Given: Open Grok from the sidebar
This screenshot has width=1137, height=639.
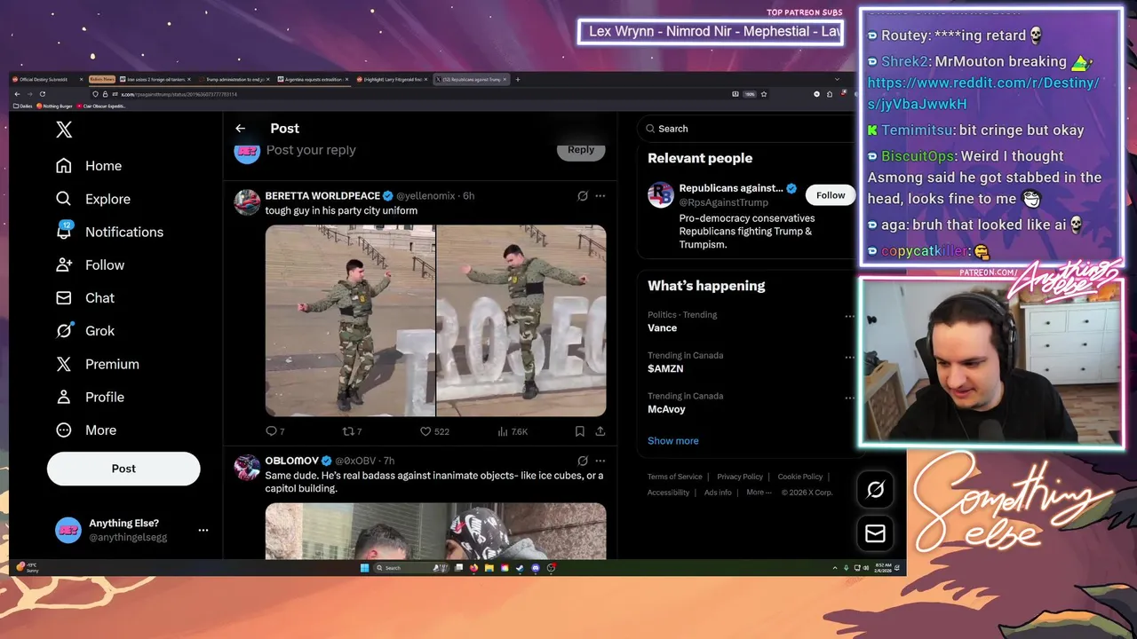Looking at the screenshot, I should point(85,331).
